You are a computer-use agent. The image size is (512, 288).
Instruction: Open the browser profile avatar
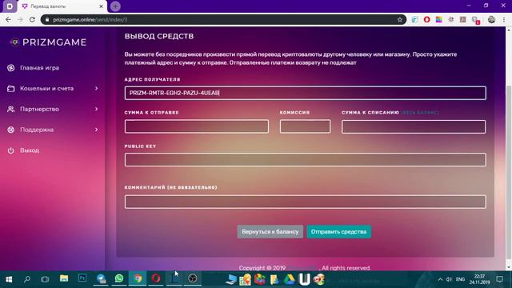coord(491,19)
